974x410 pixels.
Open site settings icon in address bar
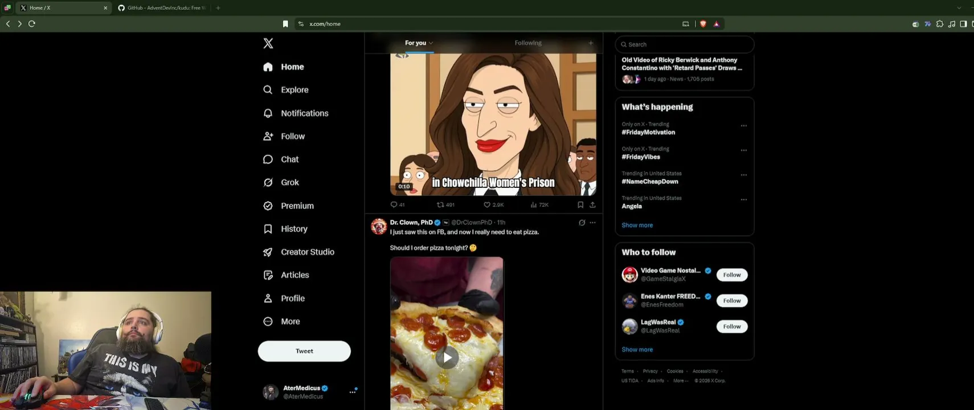click(301, 24)
